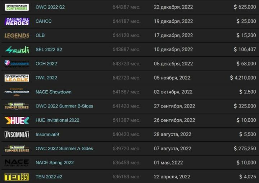Viewport: 259px width, 183px height.
Task: Select the date 10 декабря, 2022
Action: pos(173,50)
